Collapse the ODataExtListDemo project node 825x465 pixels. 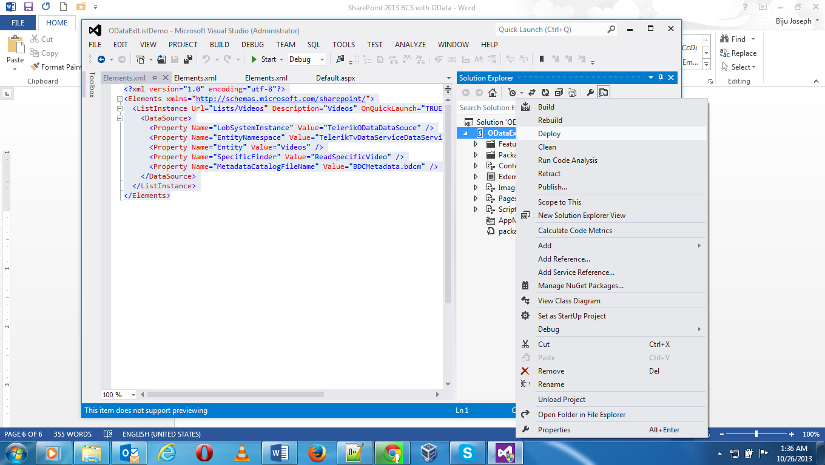click(x=466, y=133)
